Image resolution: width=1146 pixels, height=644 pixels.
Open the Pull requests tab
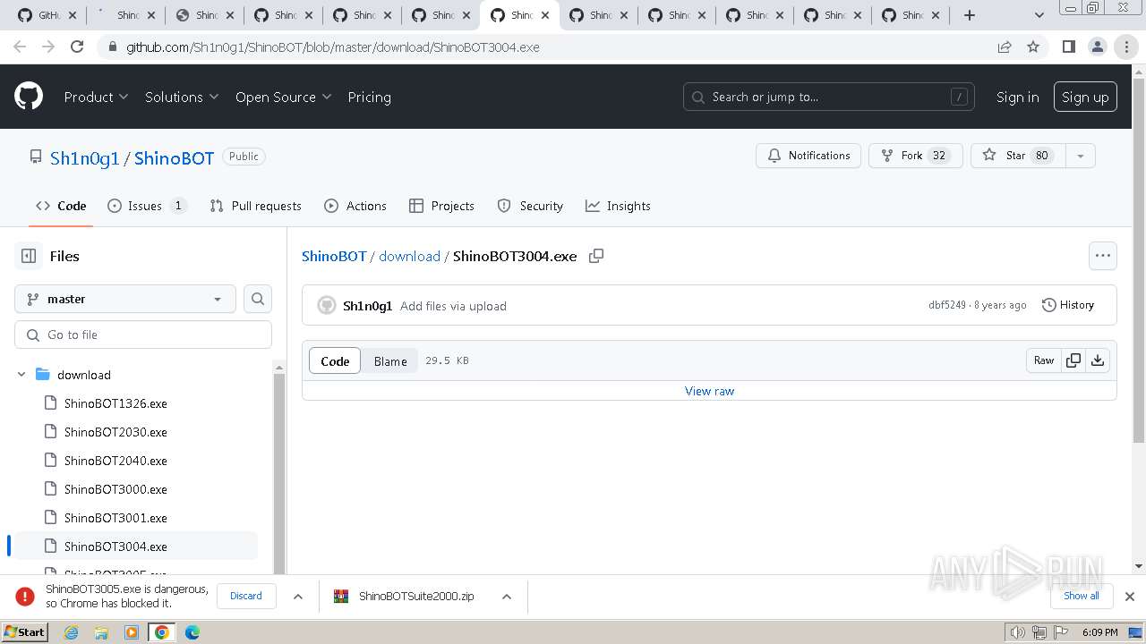coord(255,206)
